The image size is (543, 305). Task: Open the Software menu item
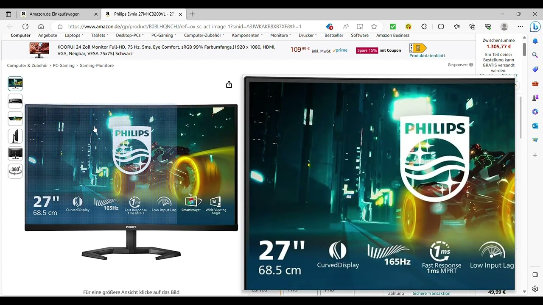[x=360, y=35]
